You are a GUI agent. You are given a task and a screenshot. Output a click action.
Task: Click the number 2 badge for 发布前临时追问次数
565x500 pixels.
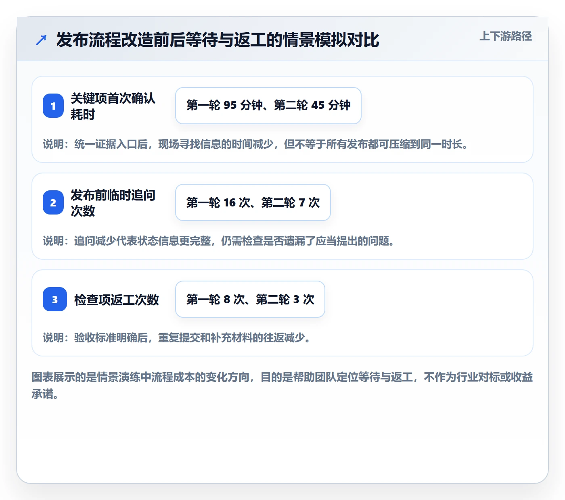coord(53,202)
